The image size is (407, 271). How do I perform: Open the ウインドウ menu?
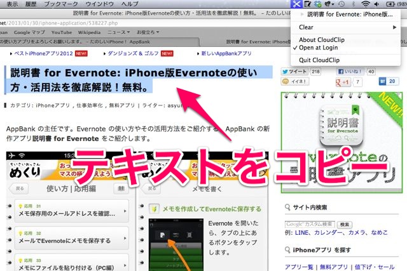point(100,4)
